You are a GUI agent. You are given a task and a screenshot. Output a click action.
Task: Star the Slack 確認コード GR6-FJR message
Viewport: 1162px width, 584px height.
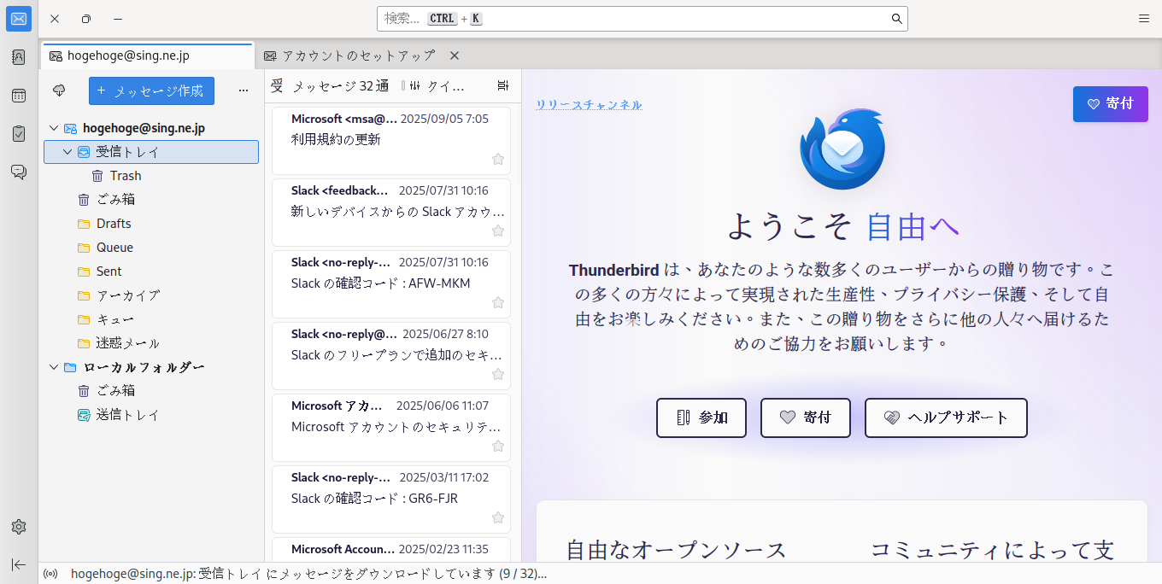pos(498,517)
